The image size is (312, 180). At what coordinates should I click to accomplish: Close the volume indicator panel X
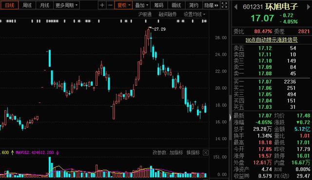(206, 153)
